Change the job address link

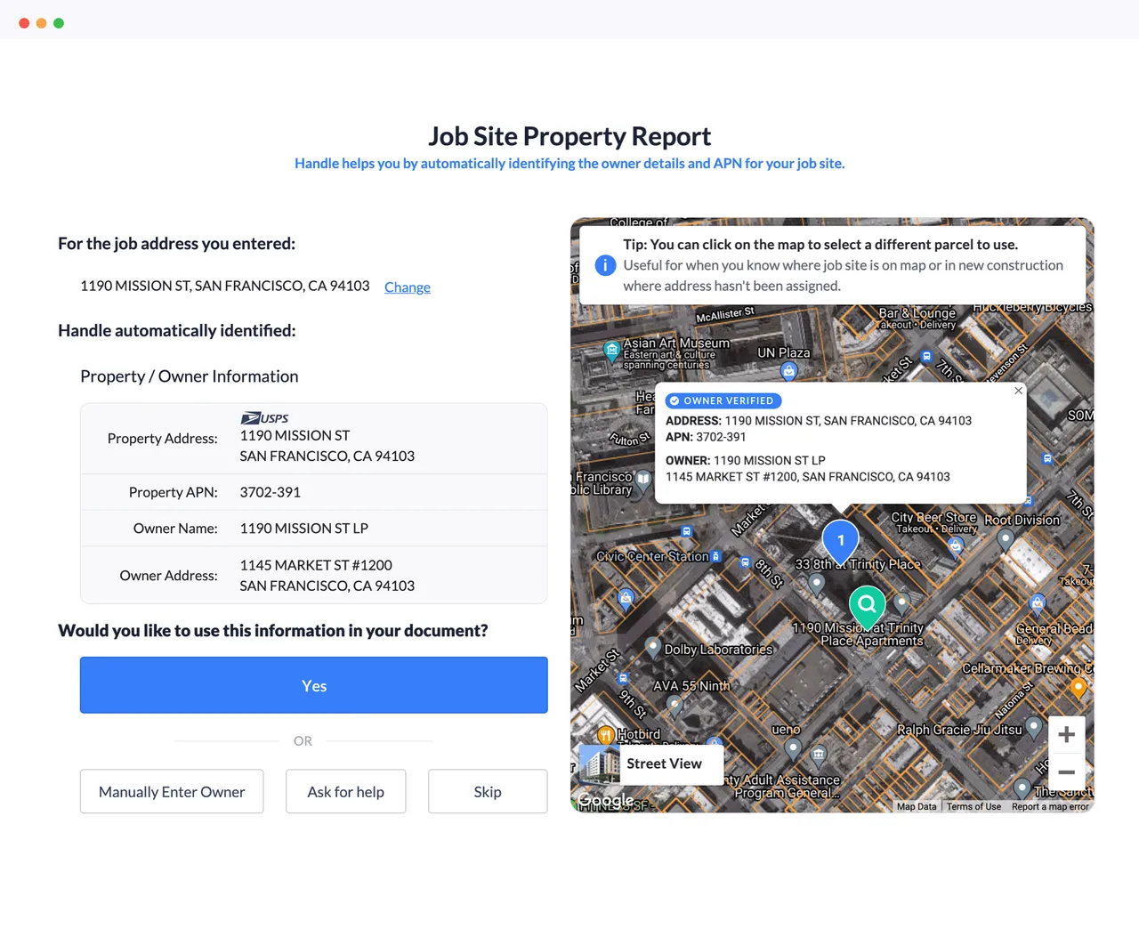408,287
